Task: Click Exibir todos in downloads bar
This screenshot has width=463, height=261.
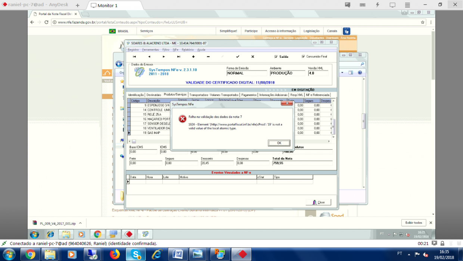Action: (x=414, y=223)
